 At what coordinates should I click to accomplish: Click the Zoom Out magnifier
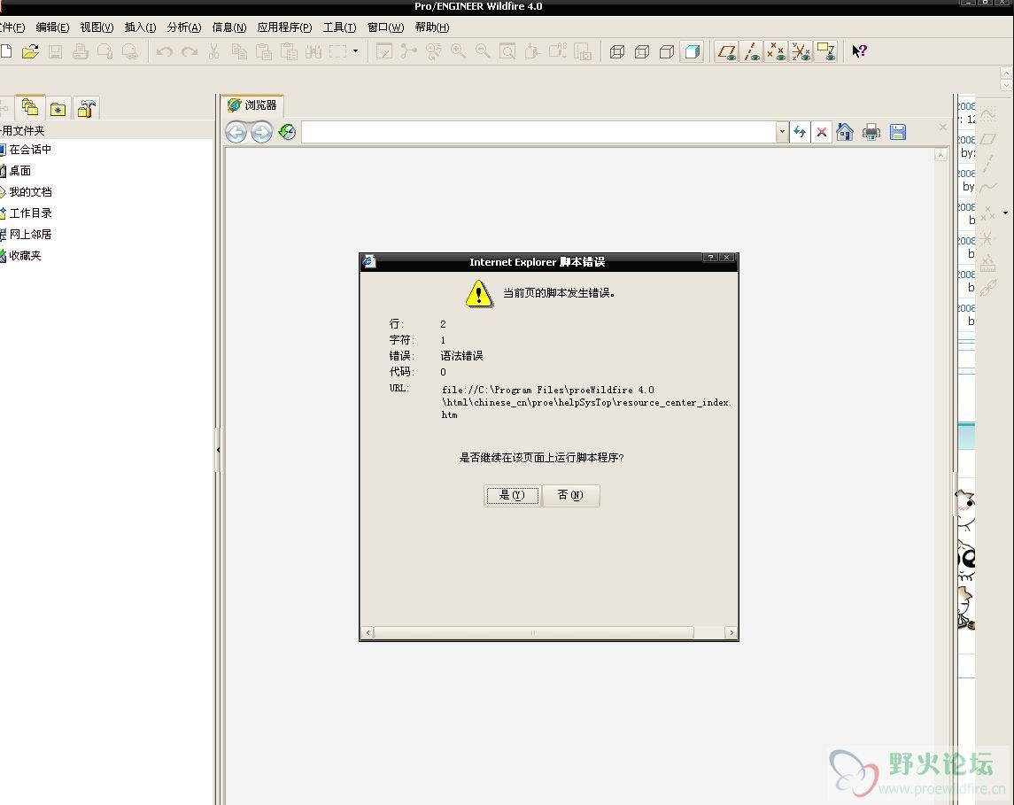click(483, 51)
